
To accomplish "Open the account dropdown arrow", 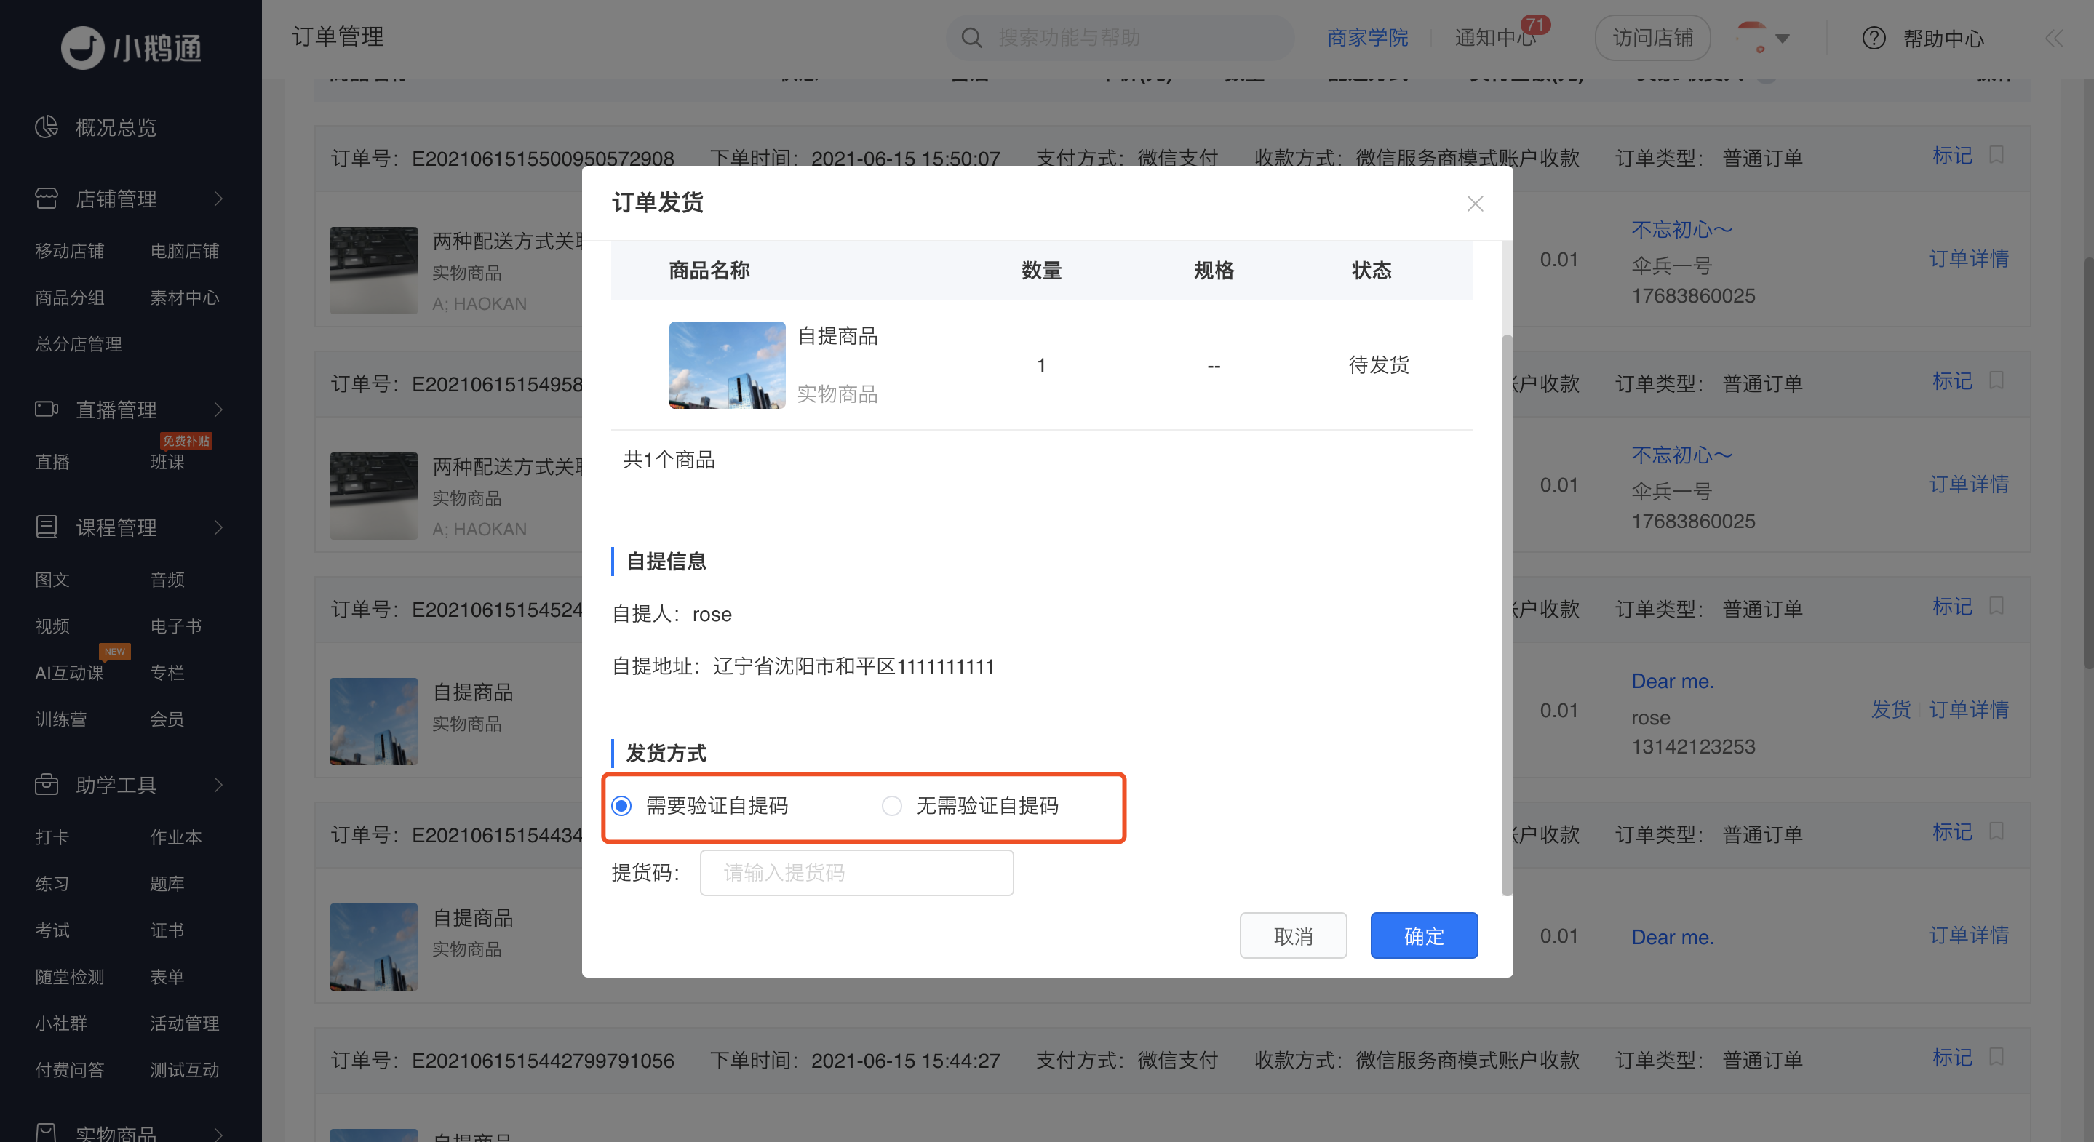I will coord(1783,39).
